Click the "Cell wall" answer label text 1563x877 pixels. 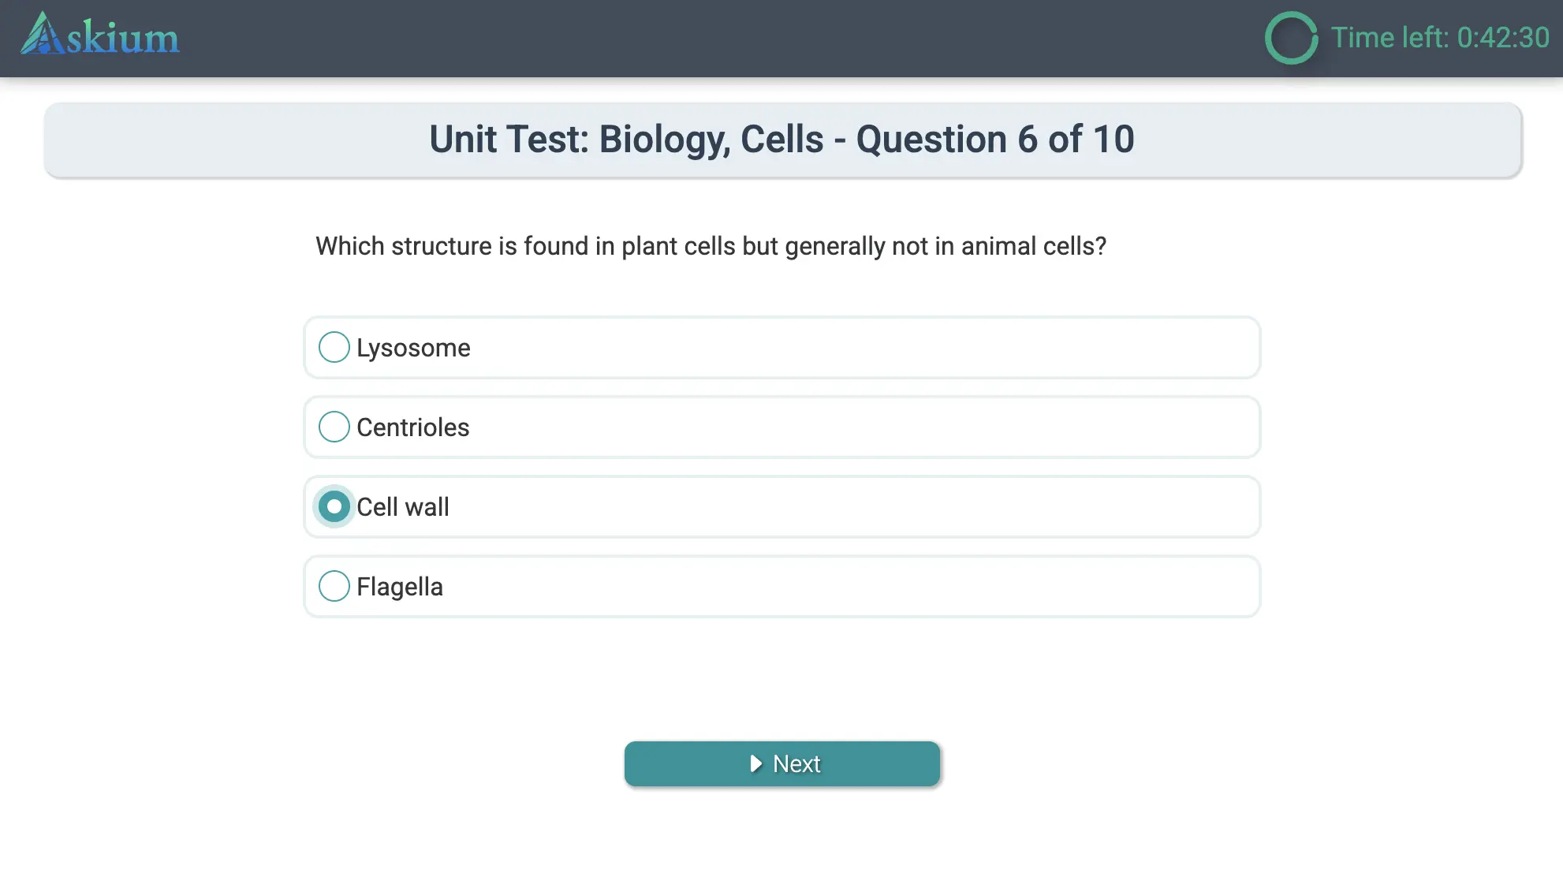point(402,507)
